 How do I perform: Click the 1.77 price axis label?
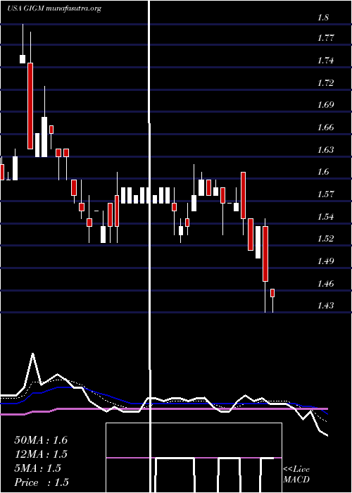click(x=325, y=38)
